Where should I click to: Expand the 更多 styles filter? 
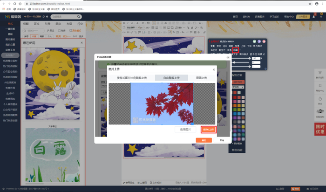(81, 36)
